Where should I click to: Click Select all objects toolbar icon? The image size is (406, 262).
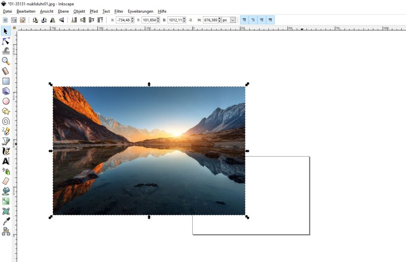click(5, 20)
